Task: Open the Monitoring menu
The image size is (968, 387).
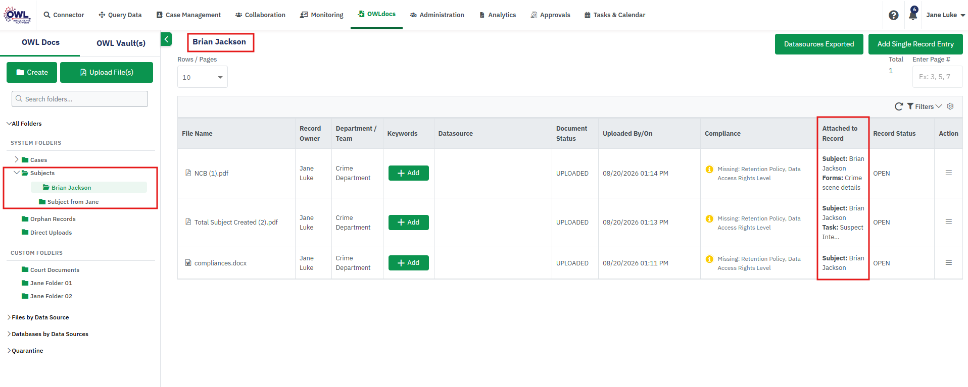Action: 321,15
